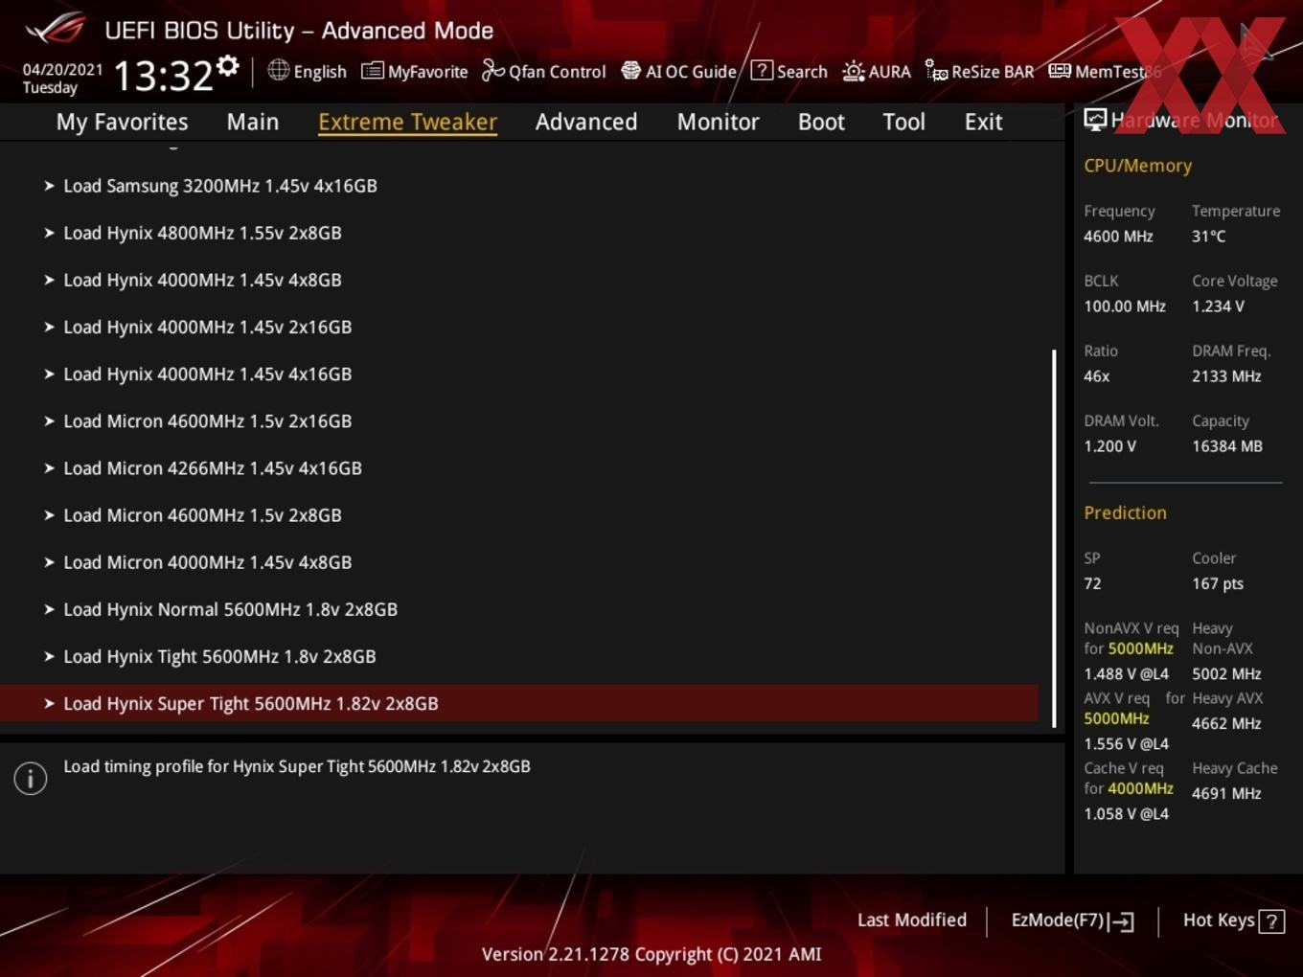Switch to EzMode(F7)
Viewport: 1303px width, 977px height.
(1072, 920)
